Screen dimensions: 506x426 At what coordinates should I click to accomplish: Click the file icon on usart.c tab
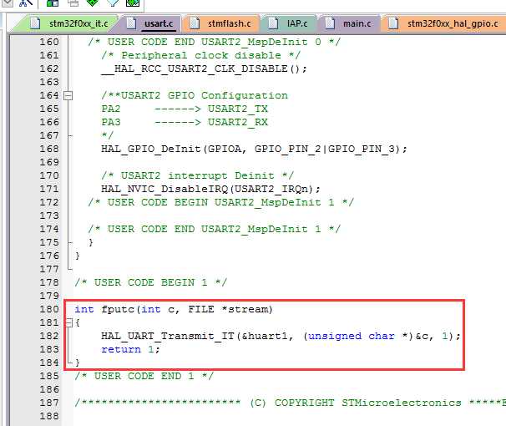point(131,23)
